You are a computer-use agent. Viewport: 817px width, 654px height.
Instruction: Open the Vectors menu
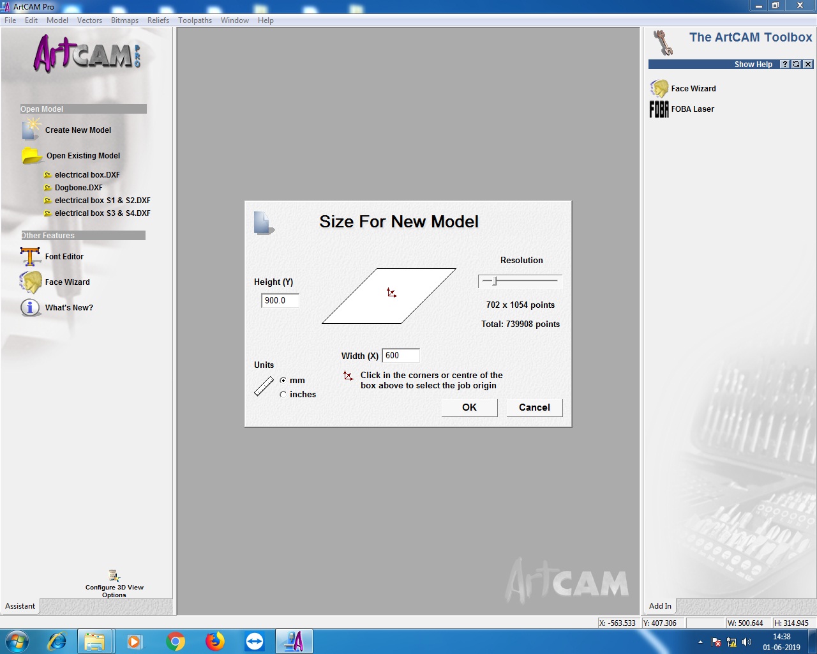tap(89, 20)
